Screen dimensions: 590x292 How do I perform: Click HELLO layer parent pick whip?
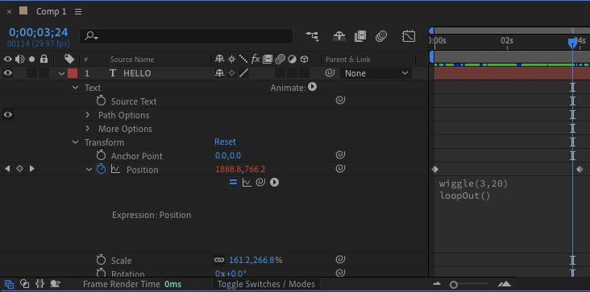(330, 73)
